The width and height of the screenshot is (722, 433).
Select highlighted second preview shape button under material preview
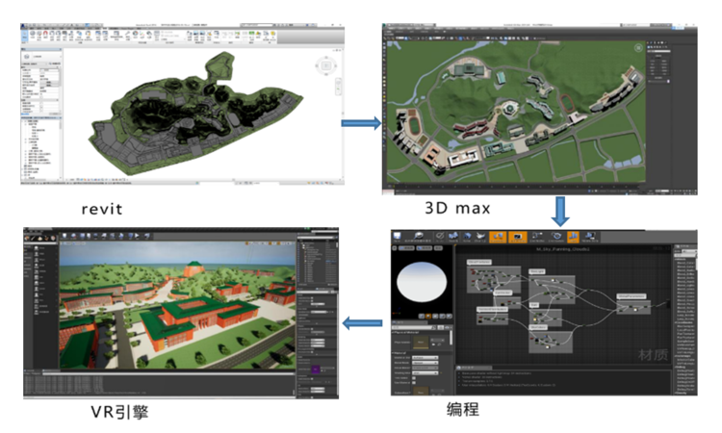pos(428,317)
